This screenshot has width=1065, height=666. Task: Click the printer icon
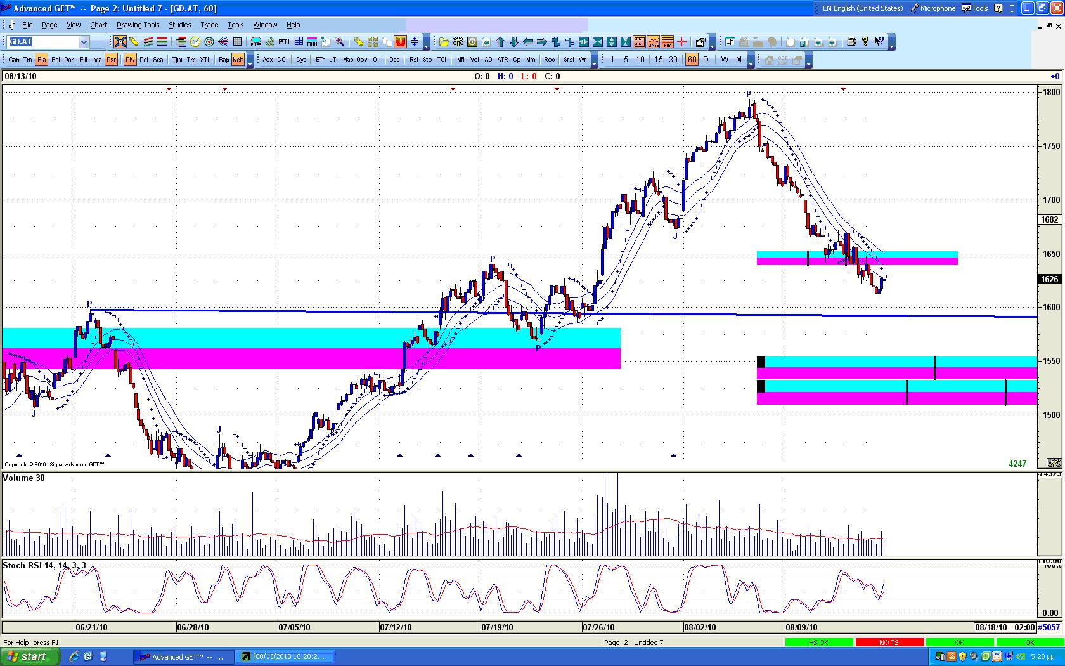pos(851,42)
